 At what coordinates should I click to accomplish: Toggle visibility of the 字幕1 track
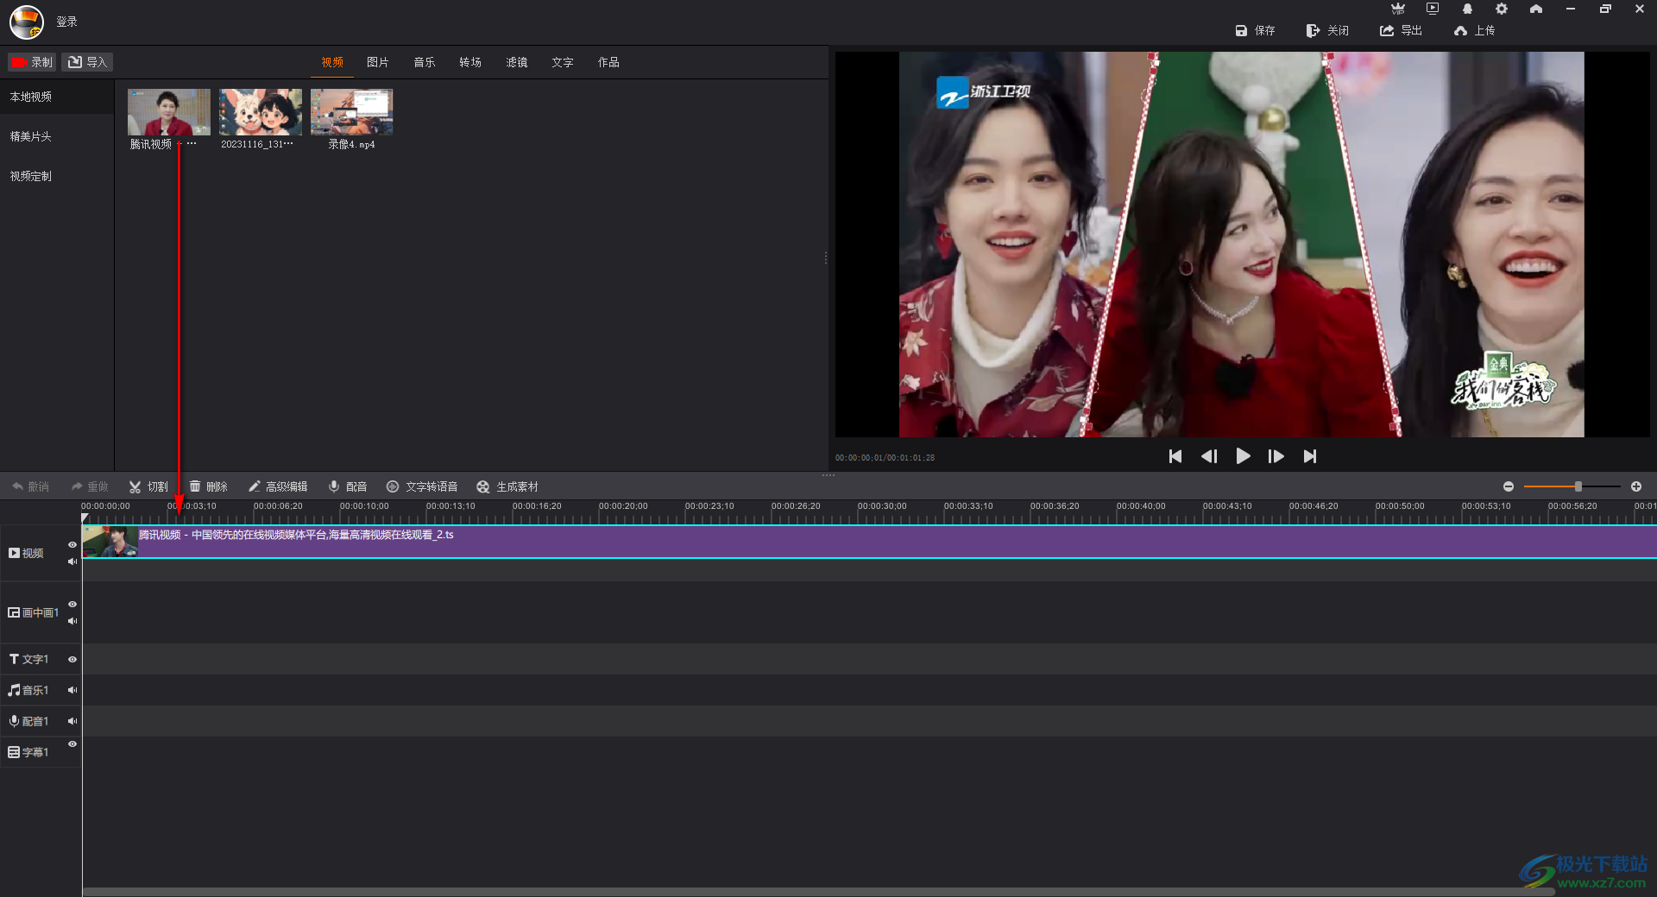[x=72, y=743]
